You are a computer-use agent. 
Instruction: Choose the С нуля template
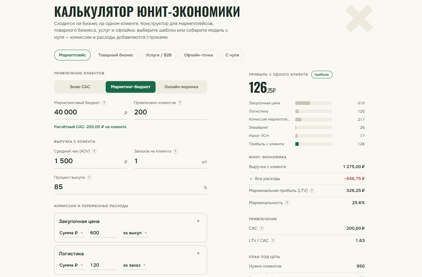(x=232, y=55)
